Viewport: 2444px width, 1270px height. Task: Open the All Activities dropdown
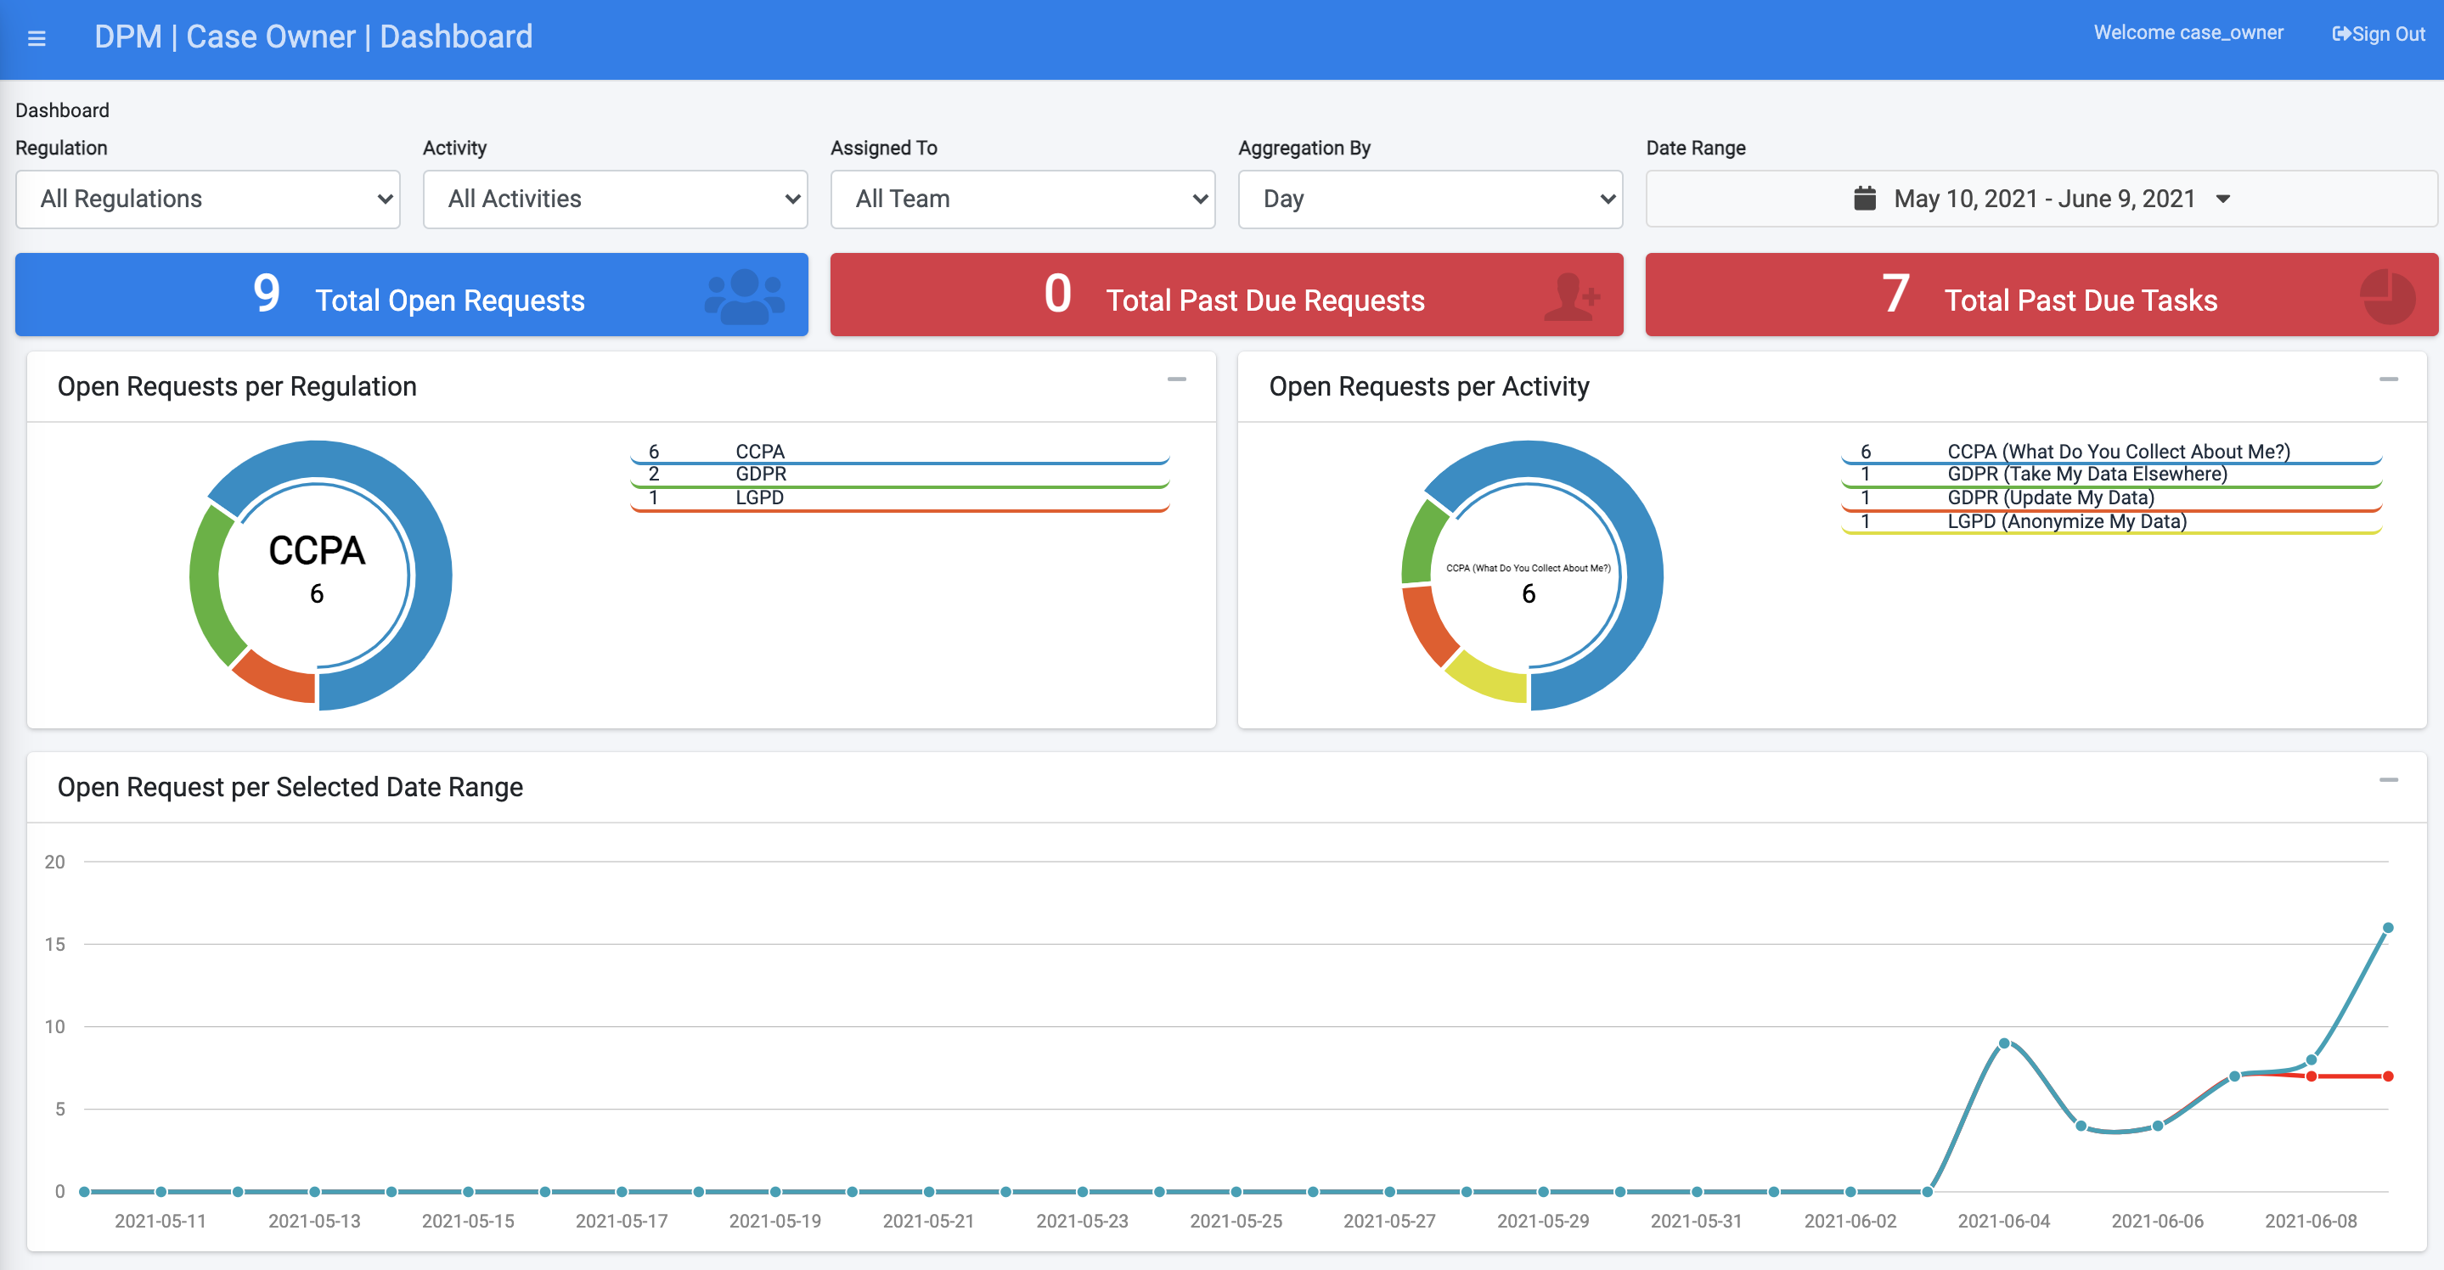click(615, 199)
